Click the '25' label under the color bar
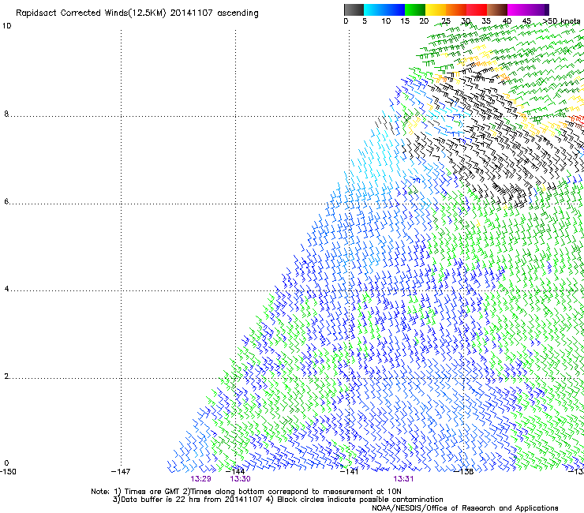The width and height of the screenshot is (584, 513). tap(446, 21)
